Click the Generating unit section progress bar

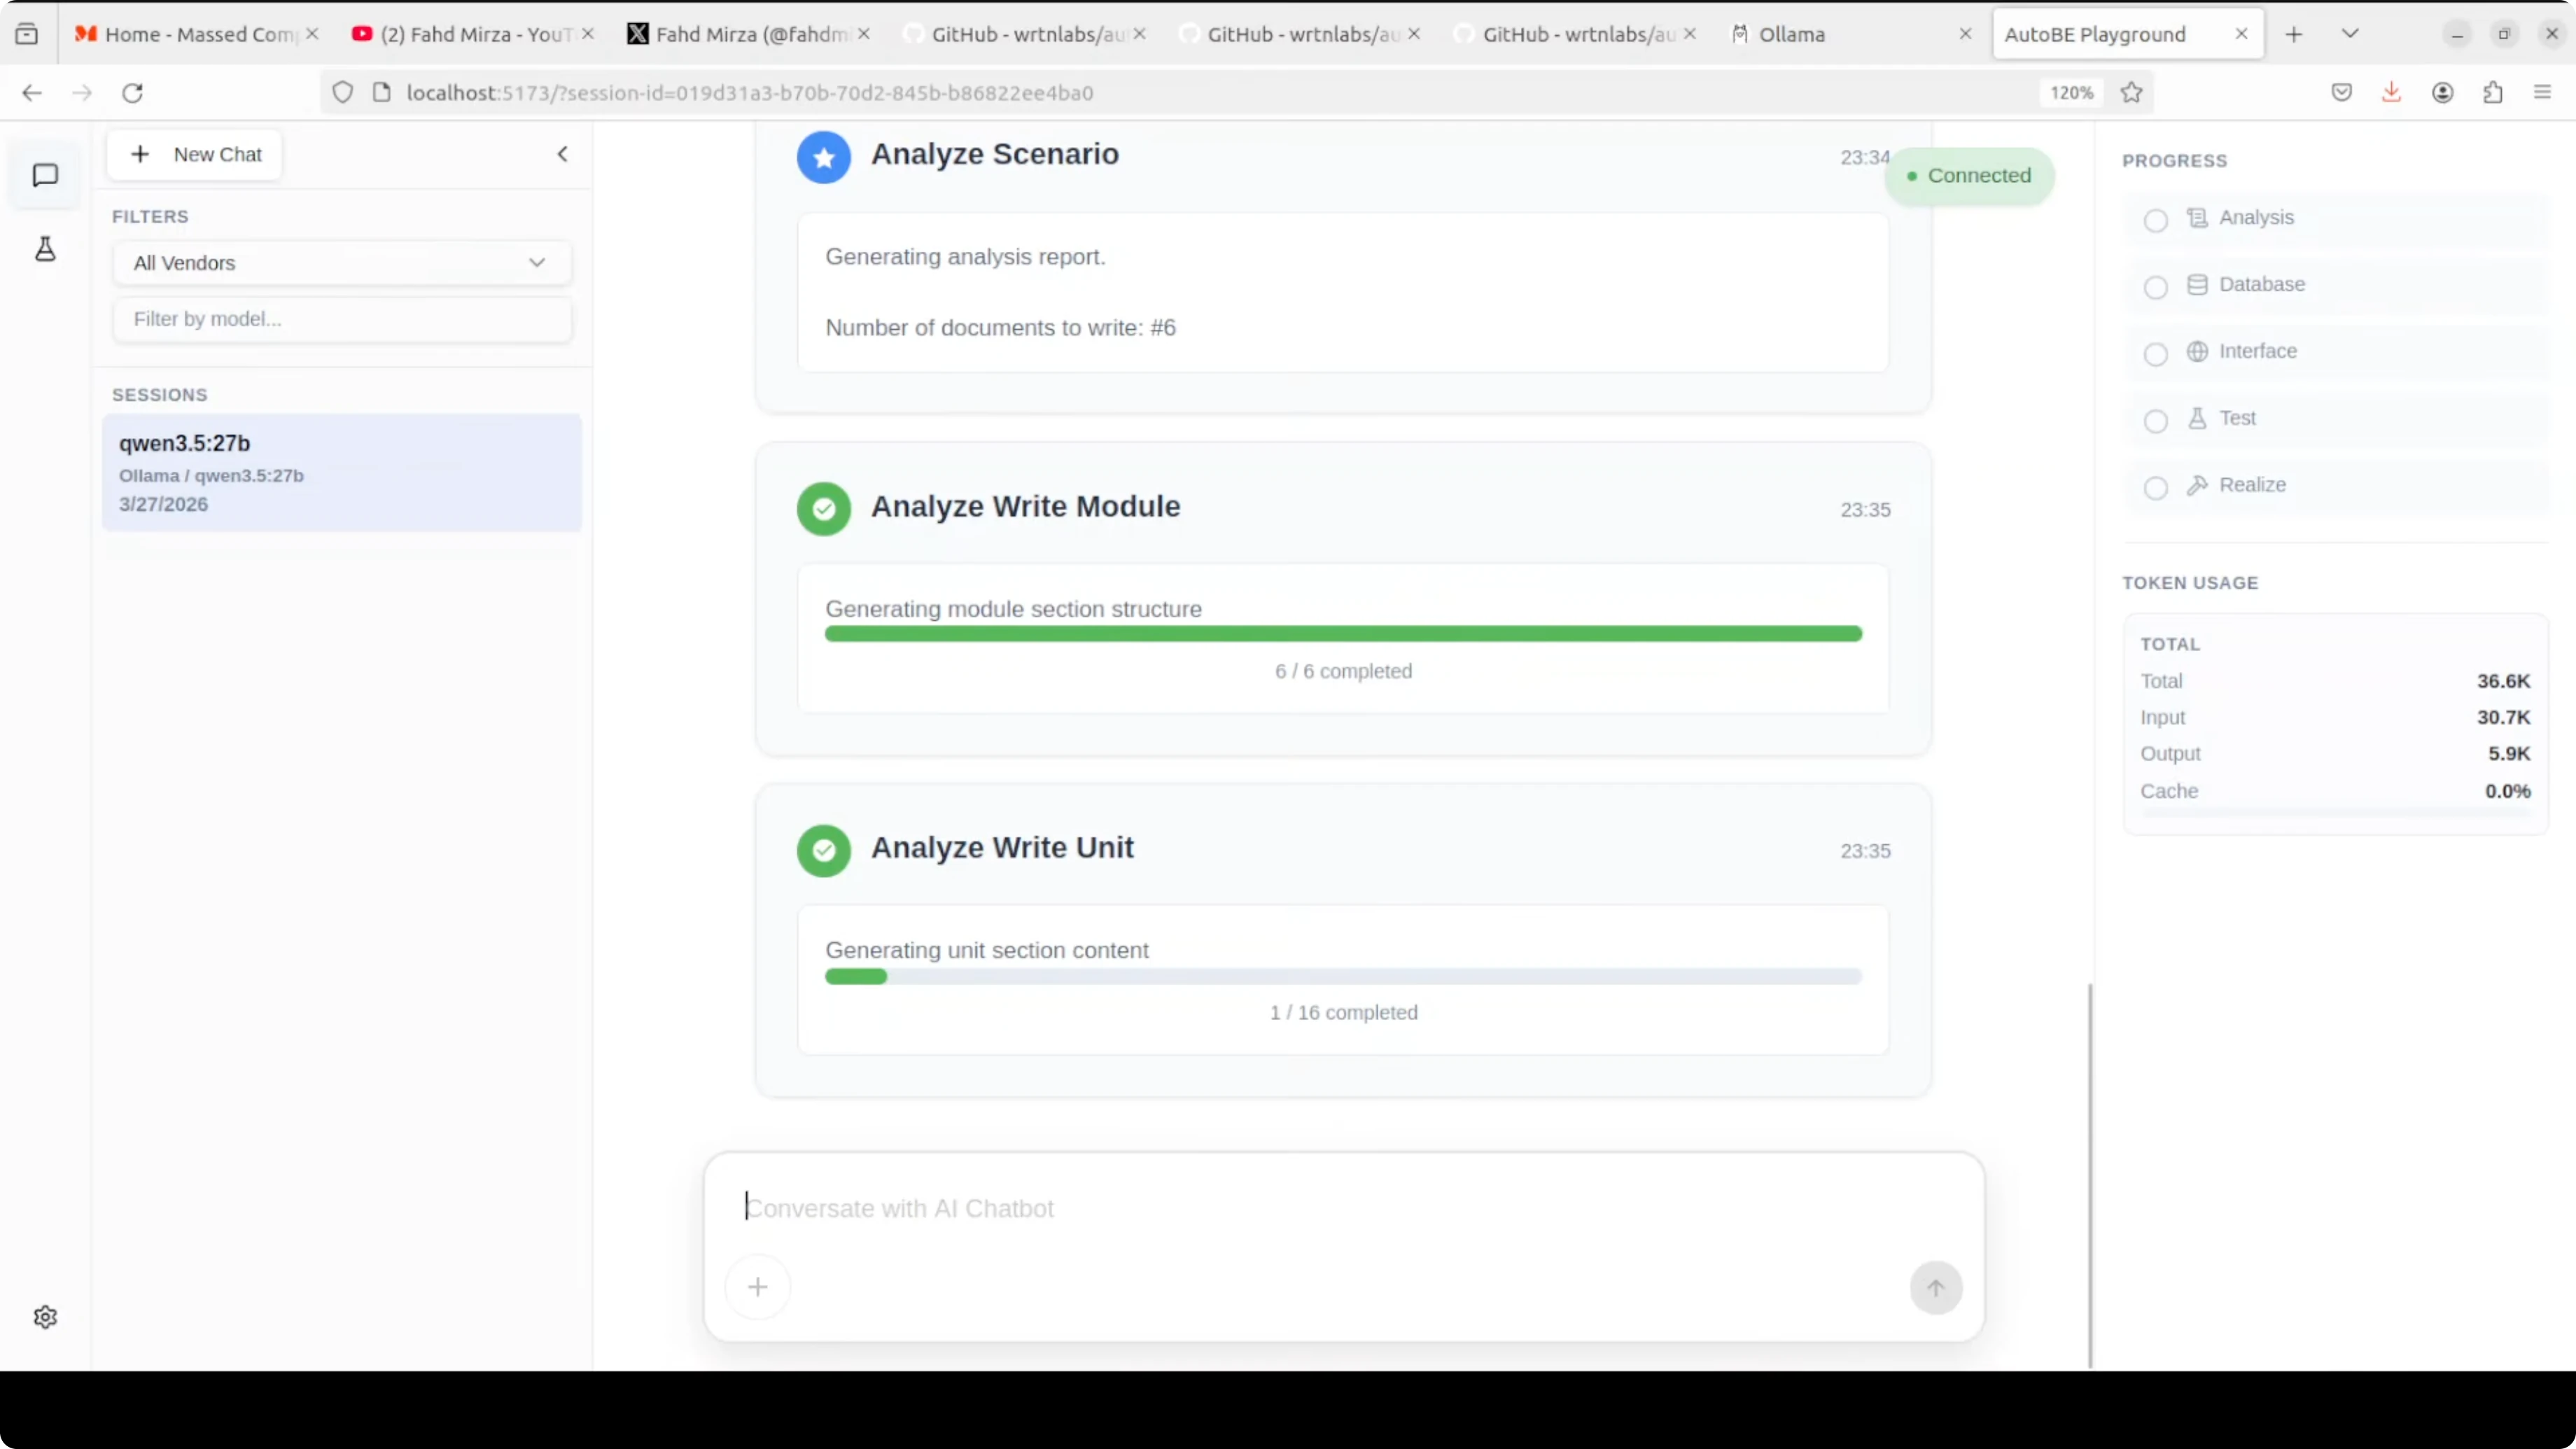(x=1342, y=976)
